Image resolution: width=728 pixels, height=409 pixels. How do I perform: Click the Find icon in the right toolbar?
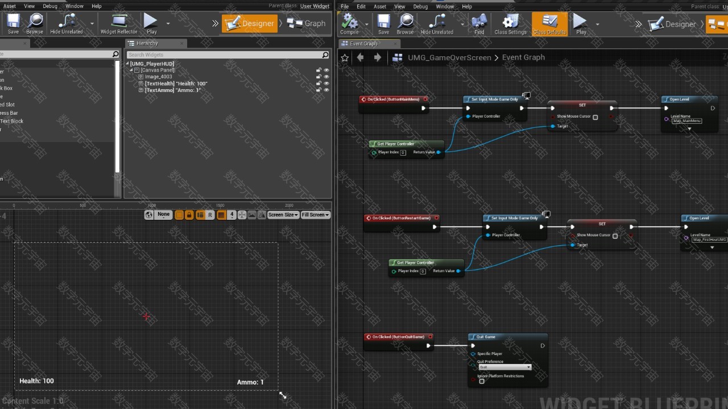point(479,24)
